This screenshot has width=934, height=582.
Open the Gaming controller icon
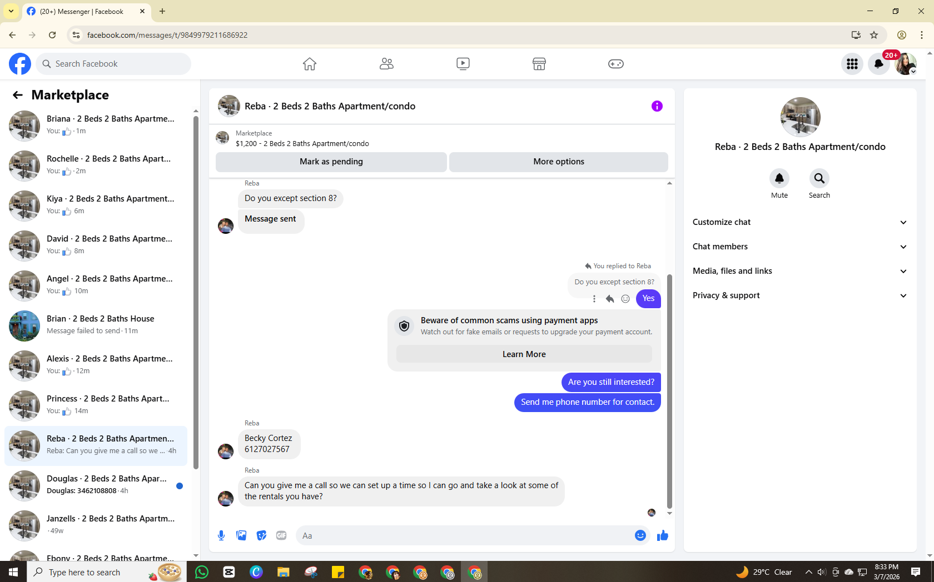pos(616,64)
